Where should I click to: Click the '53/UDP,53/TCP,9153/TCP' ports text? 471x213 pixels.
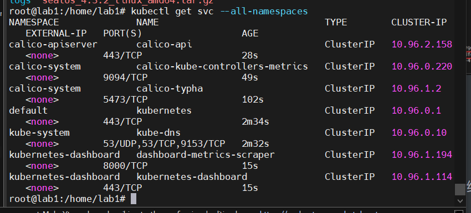[x=164, y=144]
